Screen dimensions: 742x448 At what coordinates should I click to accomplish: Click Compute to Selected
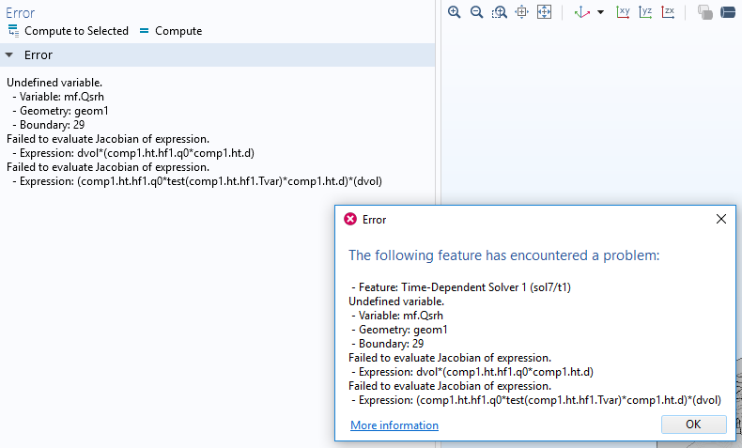coord(68,31)
